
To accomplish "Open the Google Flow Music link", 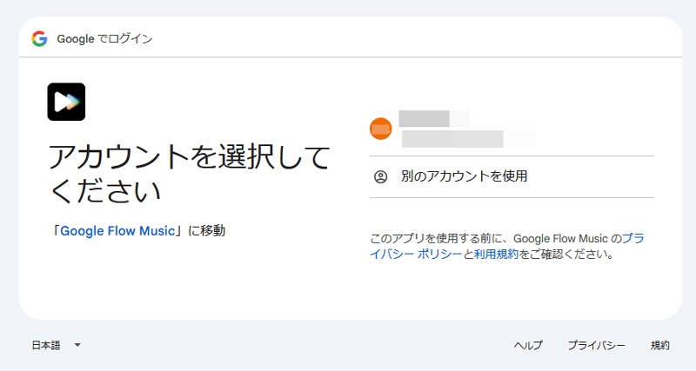I will pyautogui.click(x=117, y=231).
